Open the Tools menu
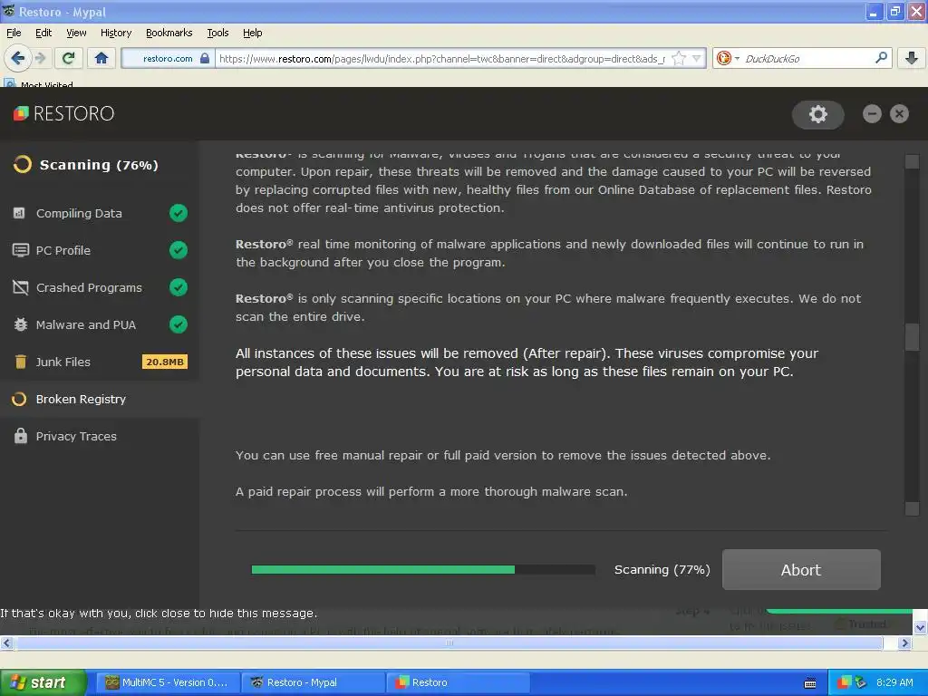Image resolution: width=928 pixels, height=696 pixels. pyautogui.click(x=217, y=33)
